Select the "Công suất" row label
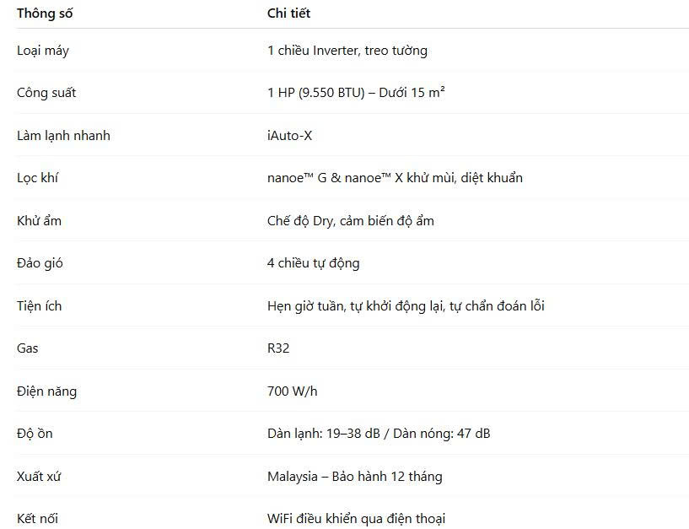 pos(46,93)
